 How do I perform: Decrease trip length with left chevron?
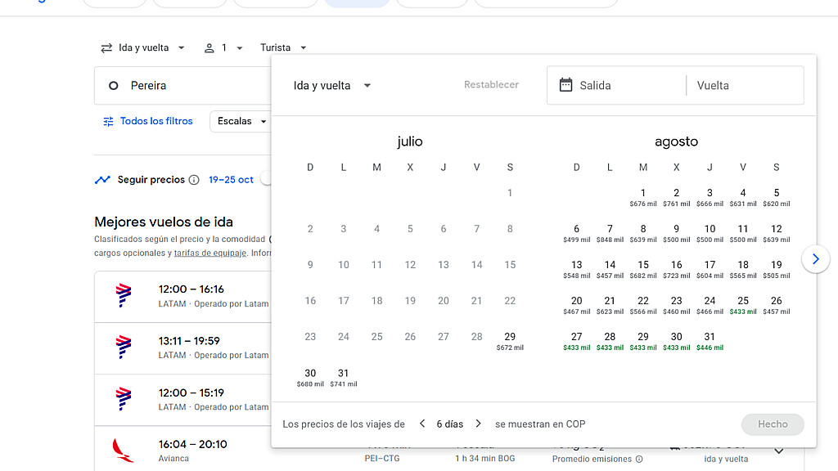point(422,424)
